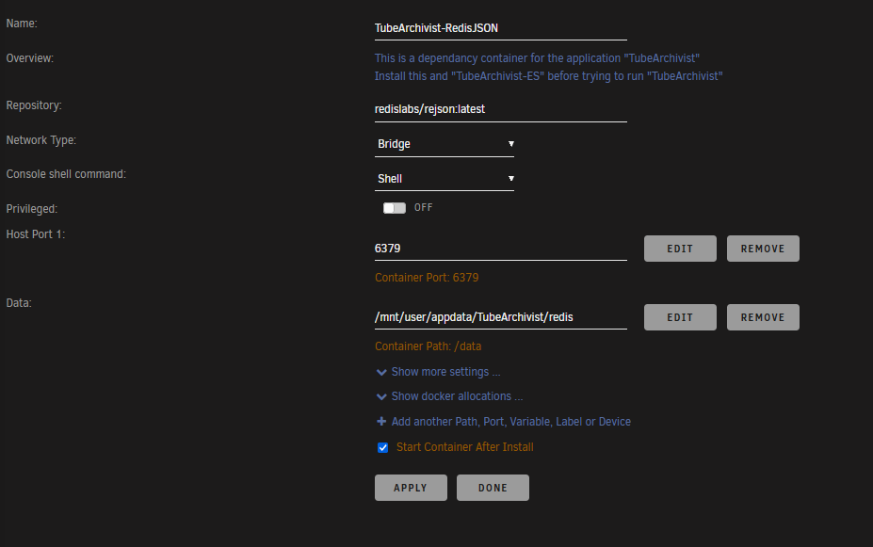Remove the Host Port 1 entry
This screenshot has width=873, height=547.
click(763, 249)
